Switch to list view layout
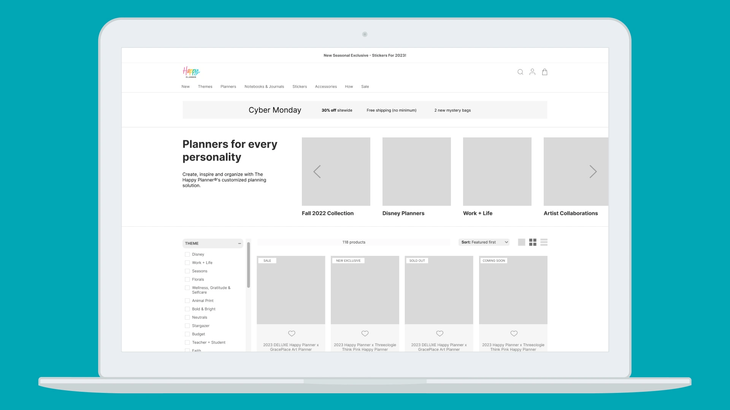 click(544, 242)
